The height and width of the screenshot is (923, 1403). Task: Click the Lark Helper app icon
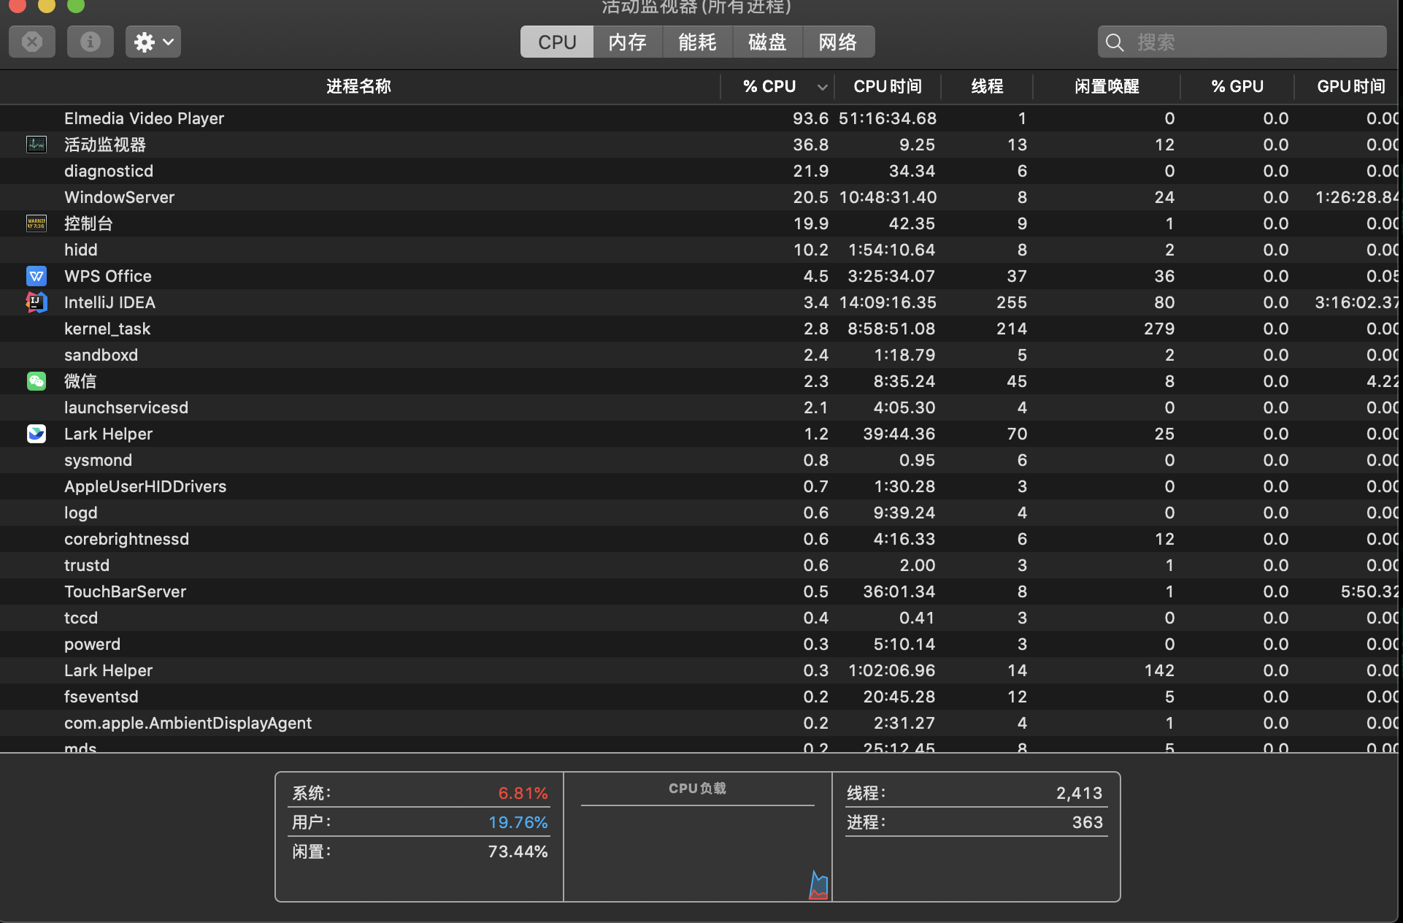36,434
